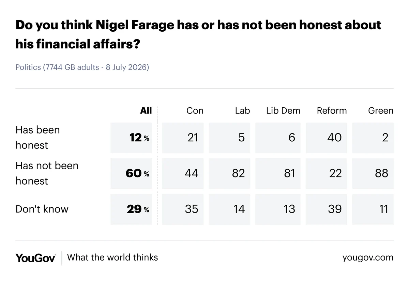The image size is (409, 281).
Task: Click the 12% All cell
Action: [x=131, y=138]
